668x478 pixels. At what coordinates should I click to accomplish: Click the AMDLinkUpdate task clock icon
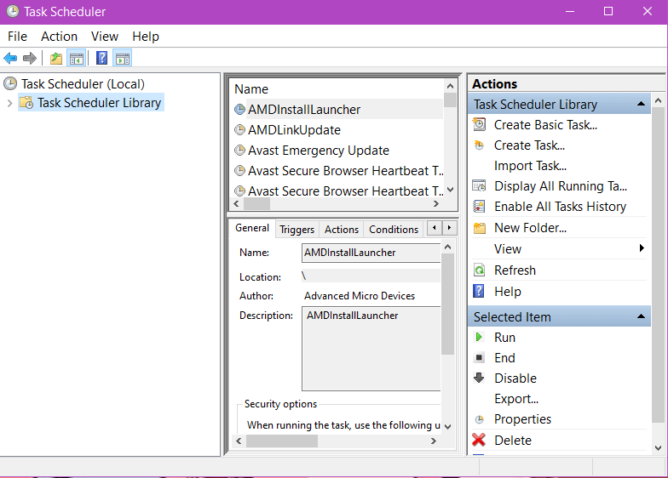(x=240, y=129)
